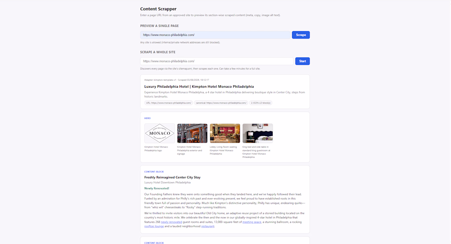This screenshot has height=244, width=451.
Task: Select the 'Enter a page URL from an approved site' description
Action: (210, 15)
